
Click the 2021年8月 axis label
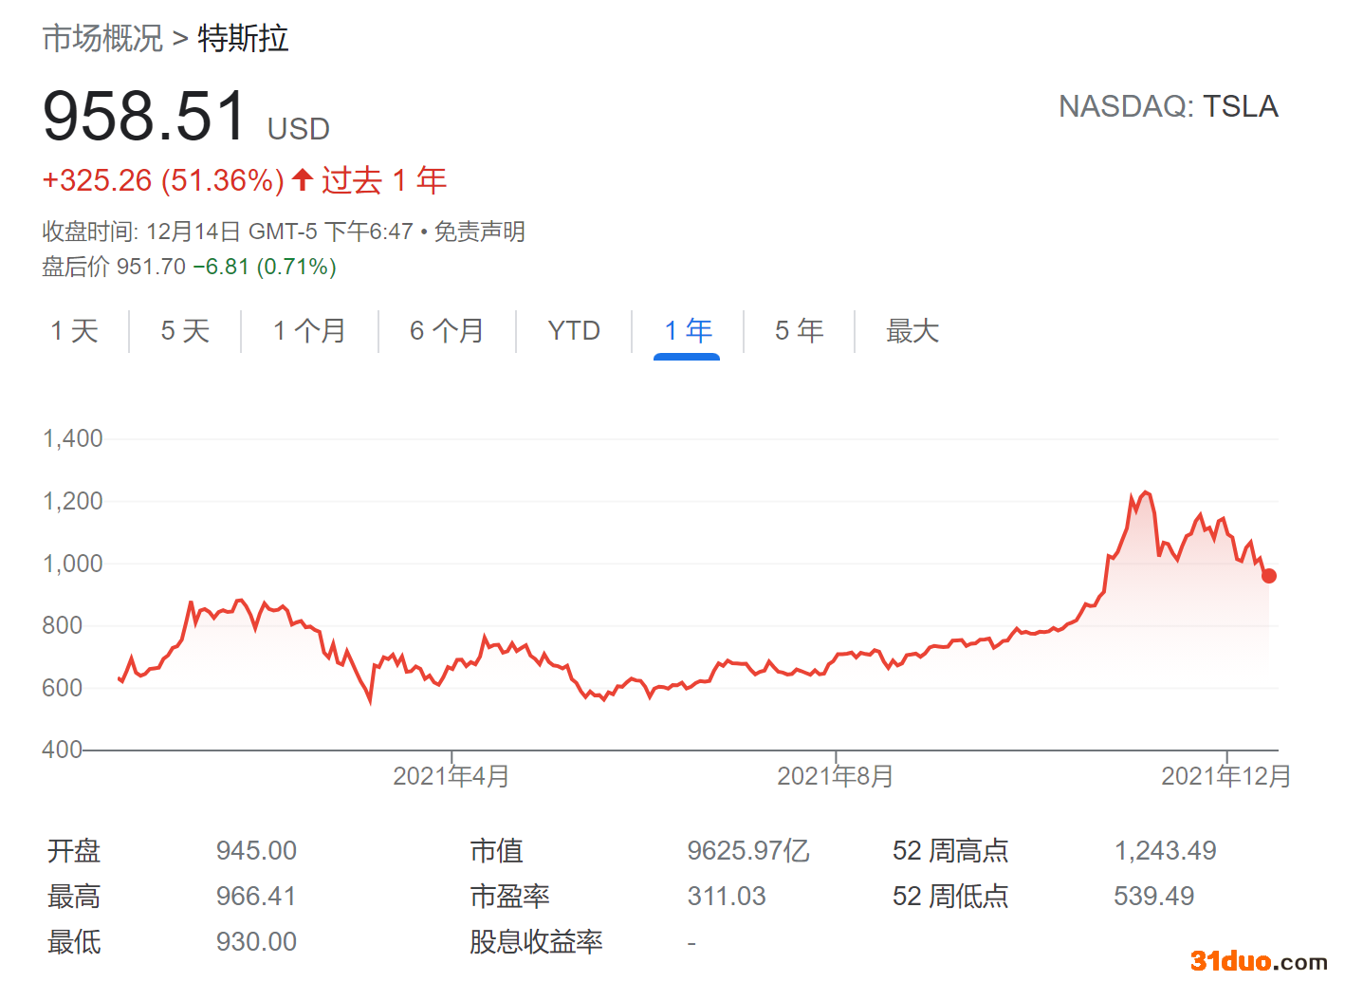point(835,776)
